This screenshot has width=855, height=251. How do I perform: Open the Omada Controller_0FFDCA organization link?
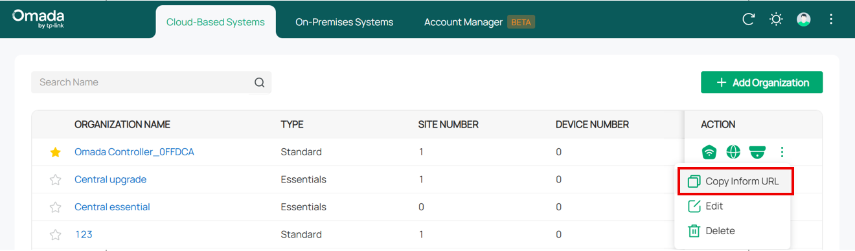pyautogui.click(x=134, y=152)
